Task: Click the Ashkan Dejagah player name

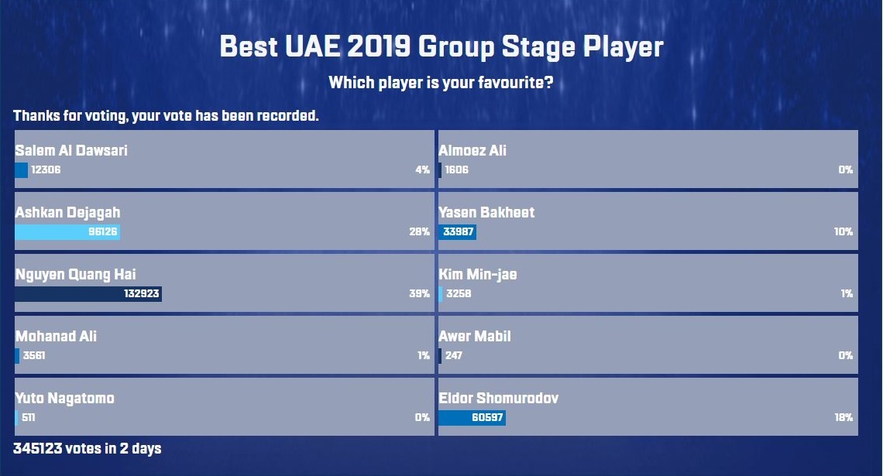Action: pyautogui.click(x=68, y=213)
